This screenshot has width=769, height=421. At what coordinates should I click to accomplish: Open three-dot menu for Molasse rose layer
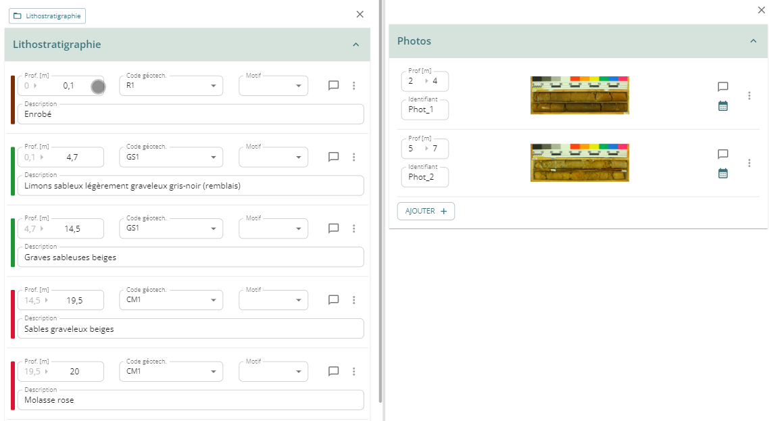353,371
